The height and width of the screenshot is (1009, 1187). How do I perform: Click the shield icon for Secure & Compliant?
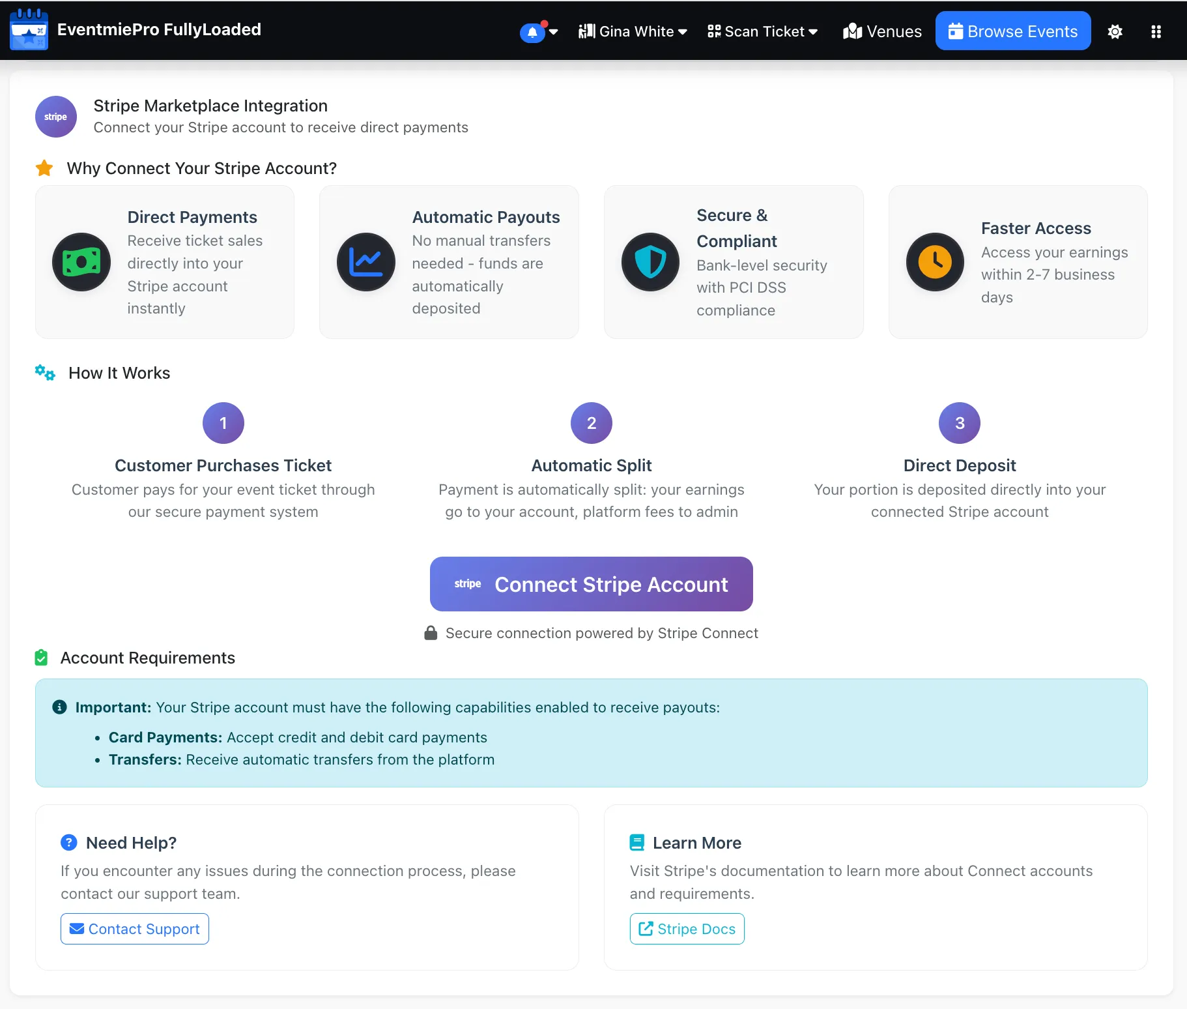click(x=650, y=262)
